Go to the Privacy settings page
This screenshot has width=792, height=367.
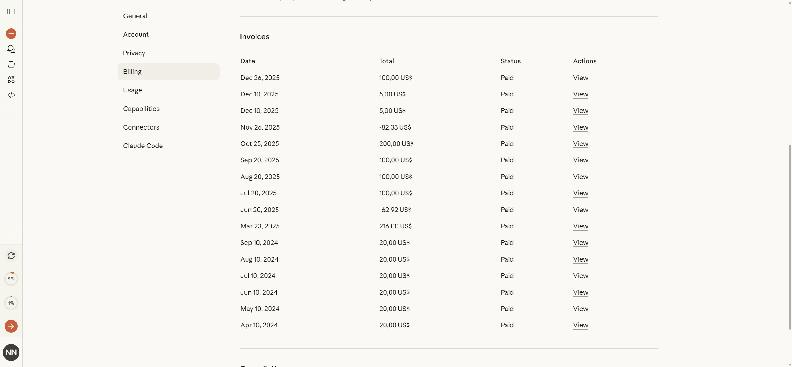click(x=134, y=53)
